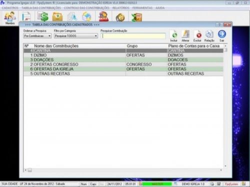
Task: Click the Grupo column header
Action: 132,46
